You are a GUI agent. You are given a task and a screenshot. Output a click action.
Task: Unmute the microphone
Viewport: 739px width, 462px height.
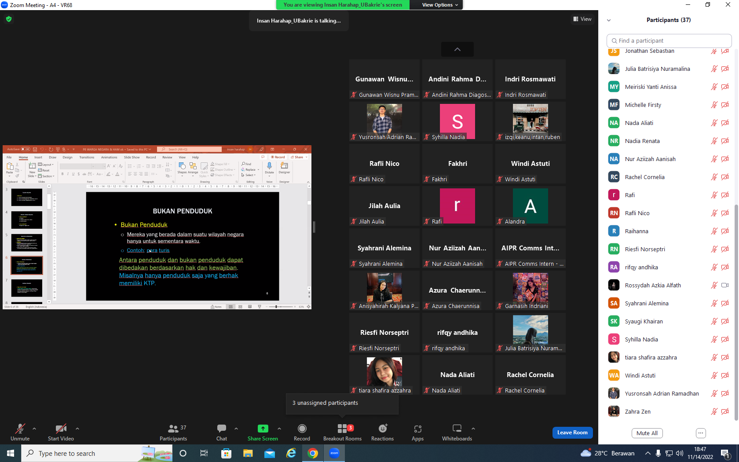tap(20, 432)
